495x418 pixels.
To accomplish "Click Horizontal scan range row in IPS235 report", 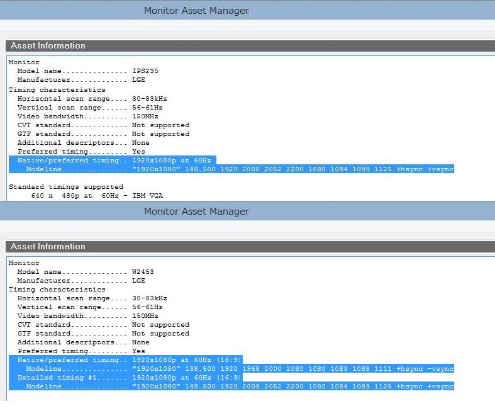I will tap(92, 99).
